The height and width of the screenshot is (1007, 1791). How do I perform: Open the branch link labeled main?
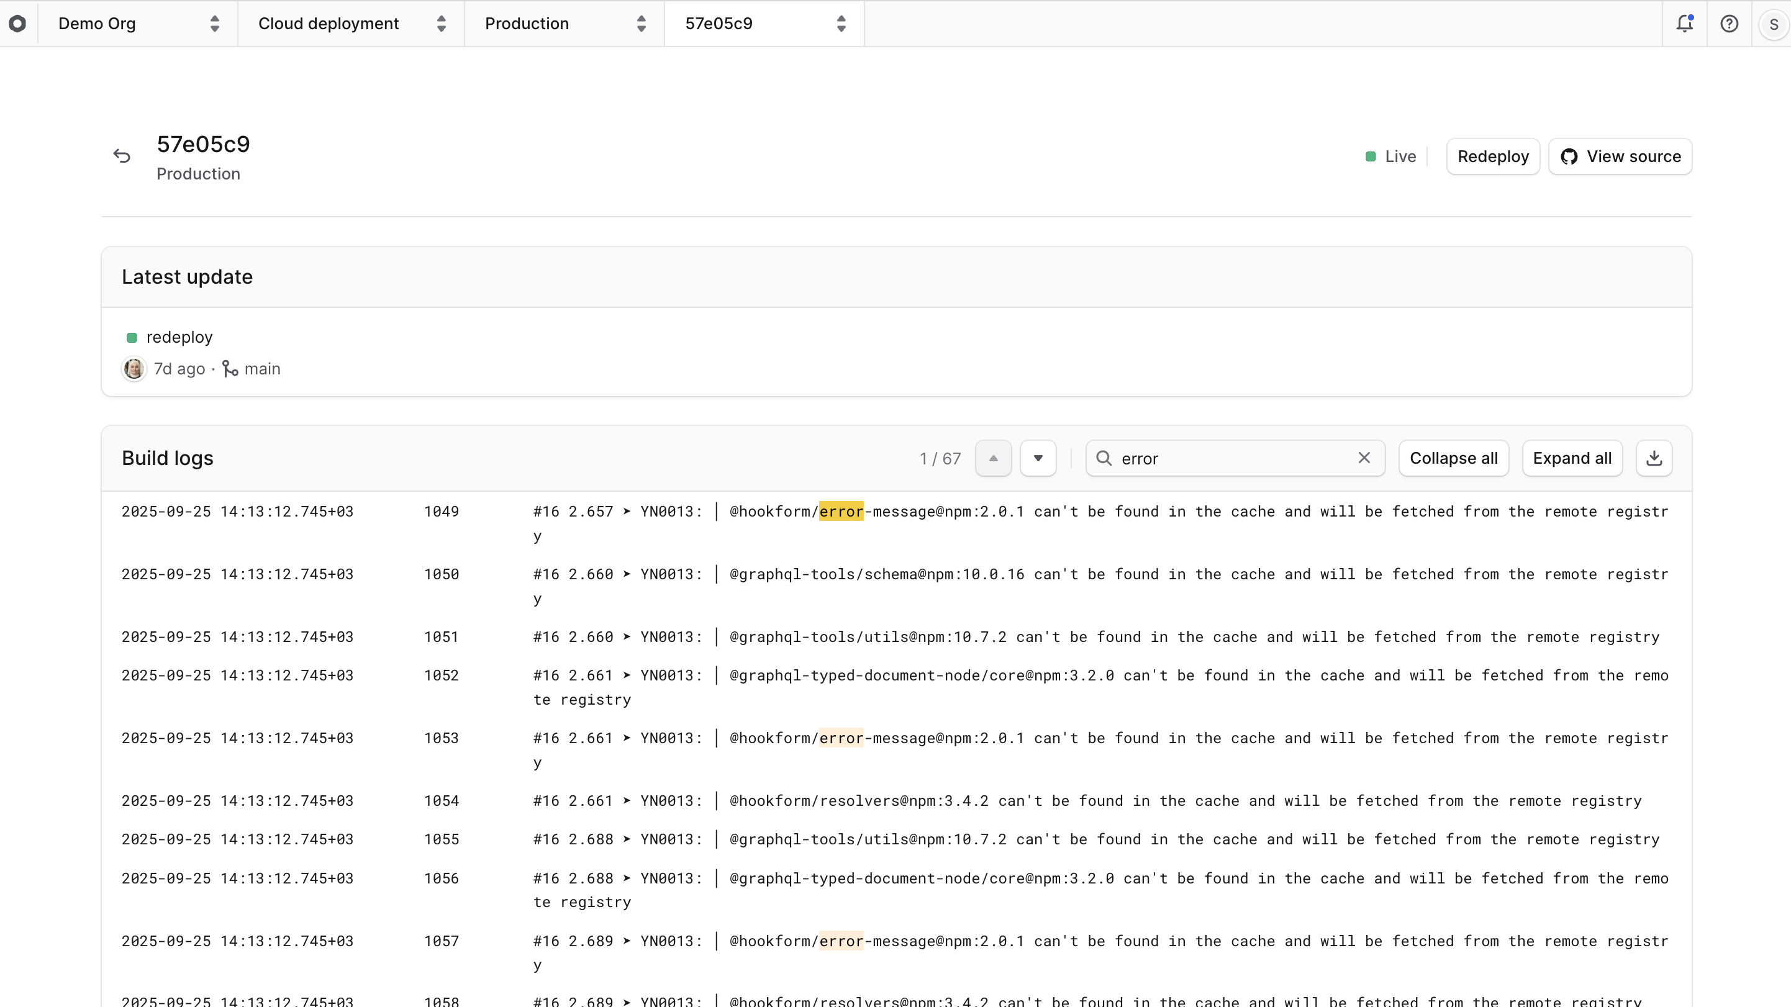click(263, 368)
